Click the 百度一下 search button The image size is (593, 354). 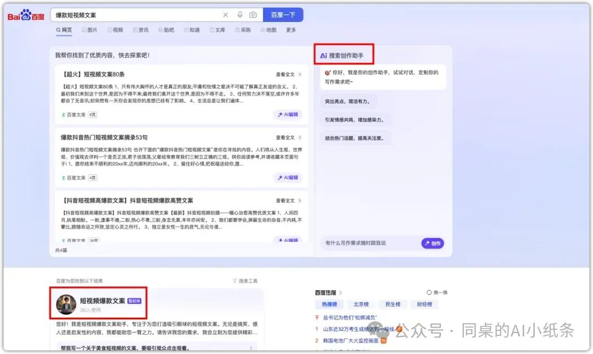click(283, 15)
